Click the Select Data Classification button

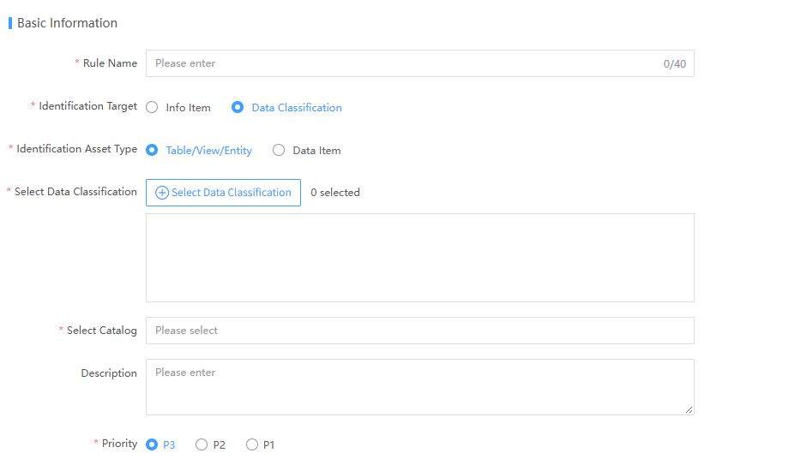224,193
